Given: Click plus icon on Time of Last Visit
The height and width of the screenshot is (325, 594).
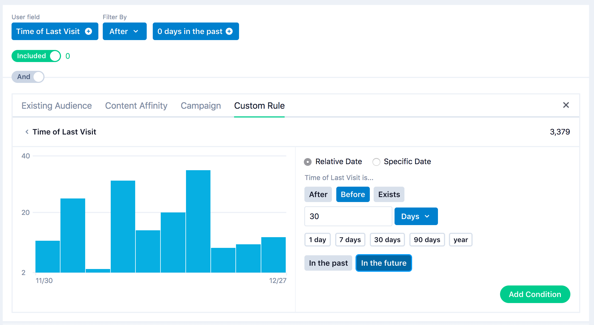Looking at the screenshot, I should tap(88, 32).
